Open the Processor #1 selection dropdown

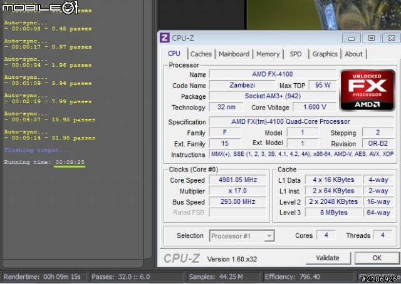242,236
